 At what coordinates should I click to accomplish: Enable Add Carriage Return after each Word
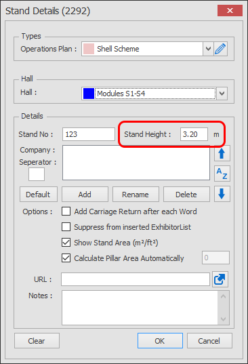pyautogui.click(x=66, y=211)
